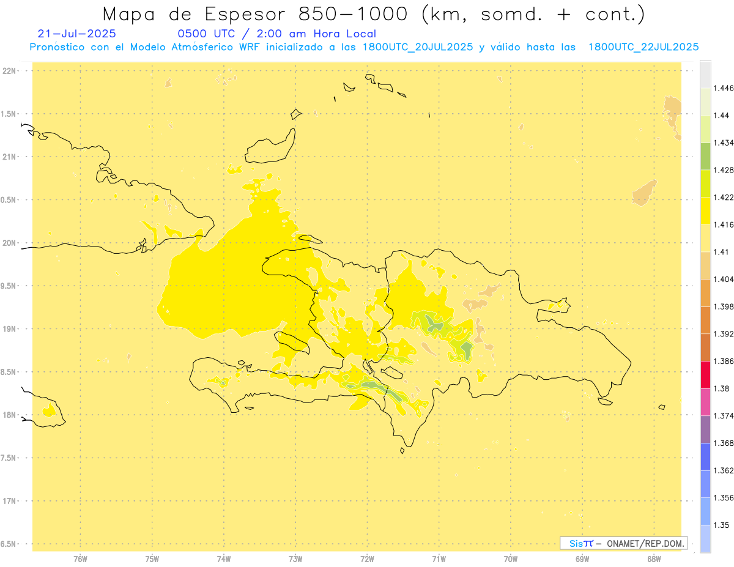This screenshot has width=734, height=567.
Task: Click the orange legend swatch between 1.398 and 1.404
Action: pos(705,292)
